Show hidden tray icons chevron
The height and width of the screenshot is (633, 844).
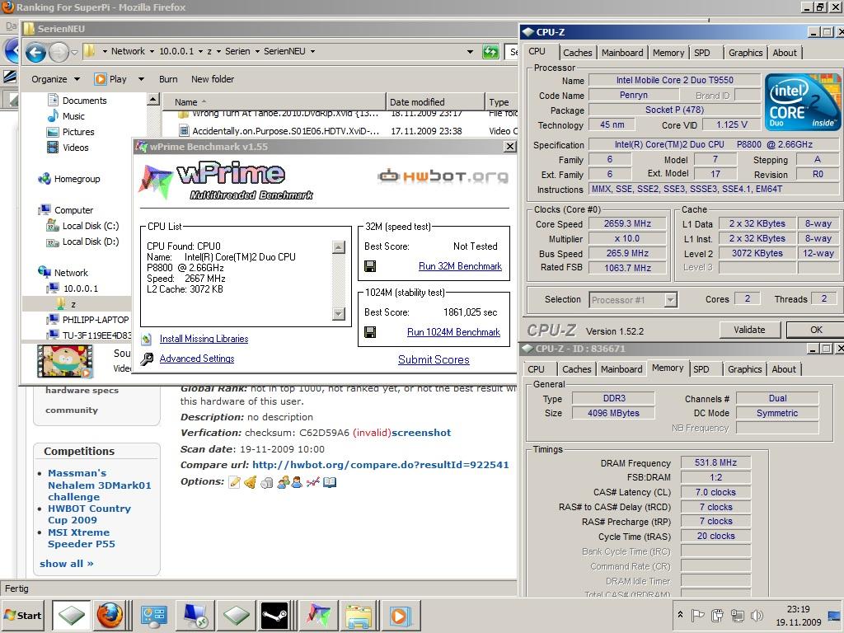coord(680,615)
